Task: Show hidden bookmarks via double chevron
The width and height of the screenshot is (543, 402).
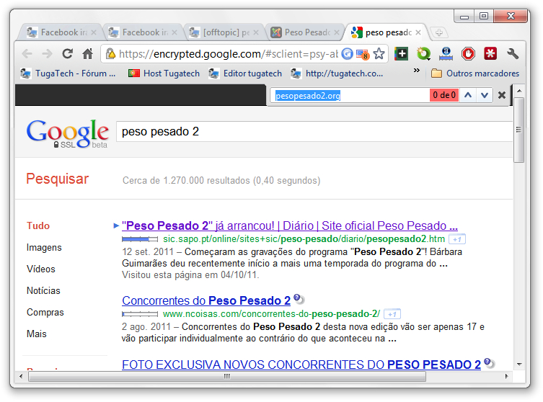Action: pos(417,70)
